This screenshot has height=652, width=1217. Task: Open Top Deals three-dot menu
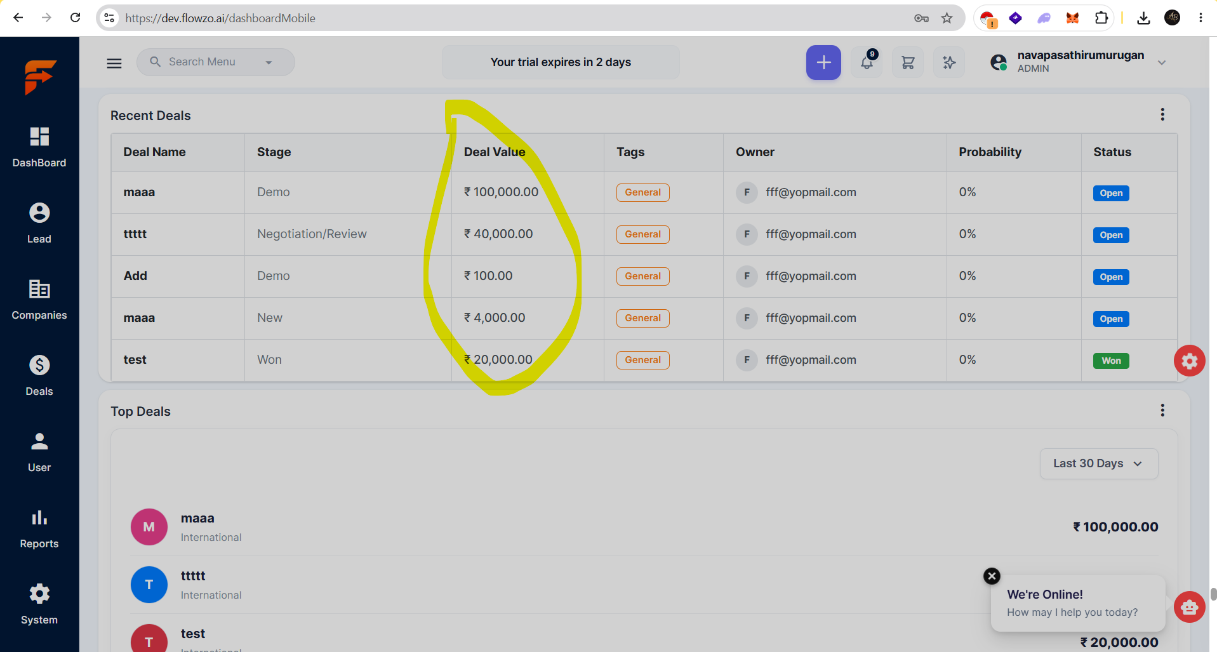(x=1162, y=410)
